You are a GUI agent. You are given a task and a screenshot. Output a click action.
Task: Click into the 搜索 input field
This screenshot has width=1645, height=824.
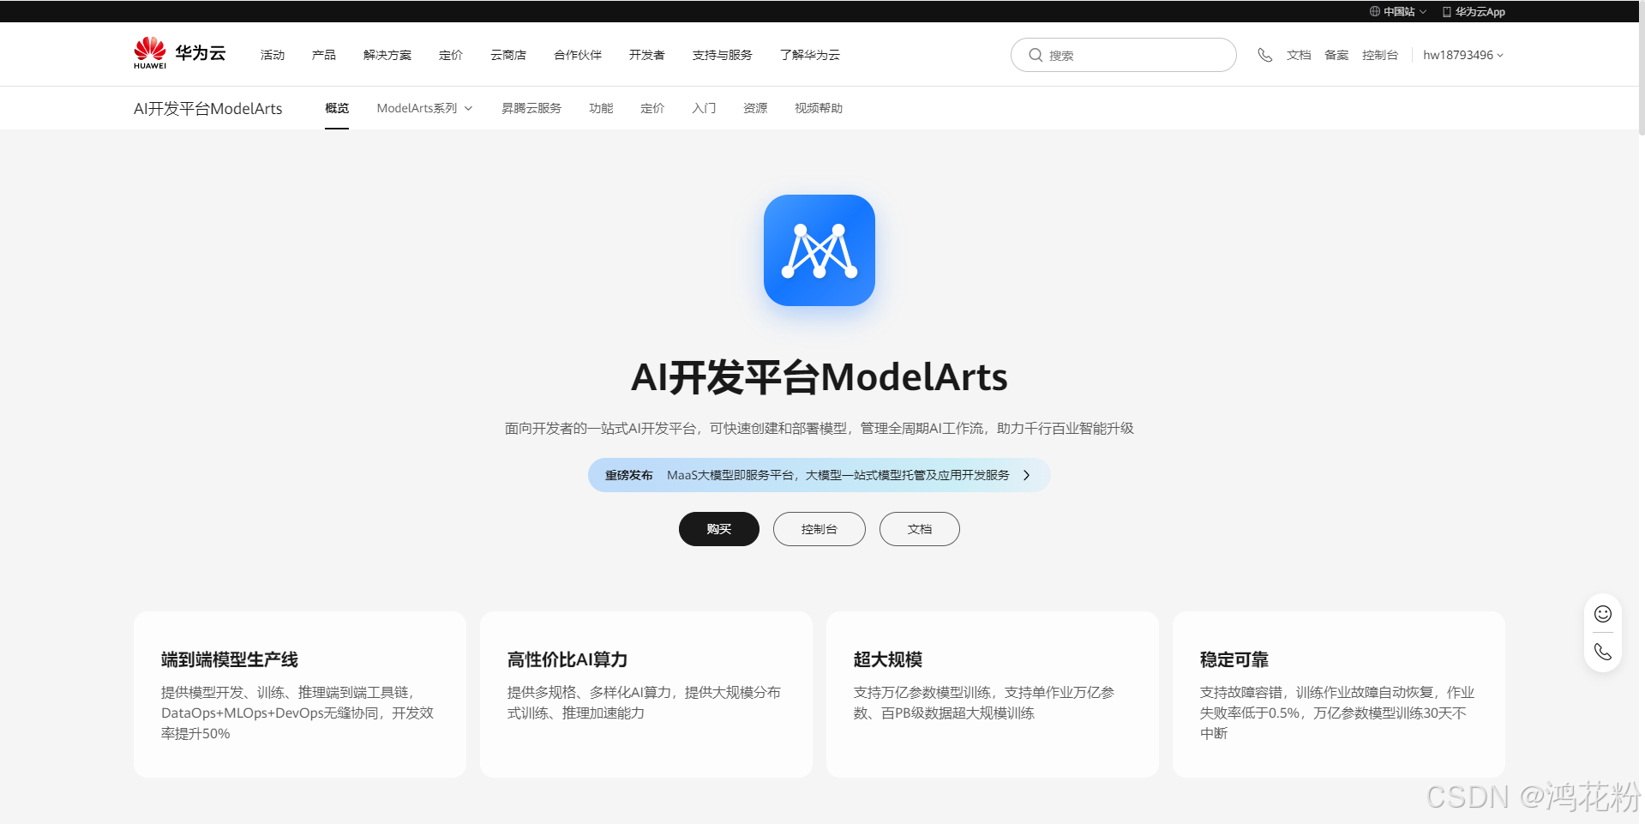coord(1124,55)
